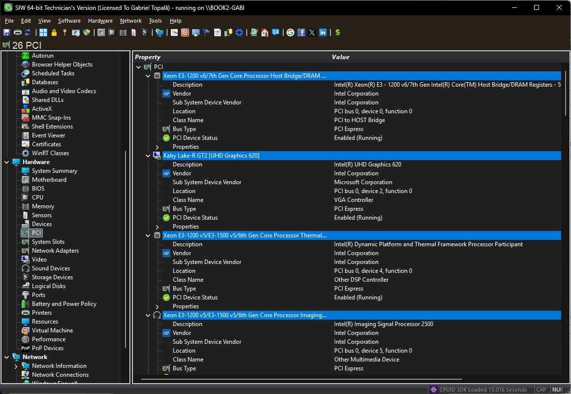This screenshot has height=394, width=571.
Task: Click the Refresh arrows toolbar icon
Action: (28, 33)
